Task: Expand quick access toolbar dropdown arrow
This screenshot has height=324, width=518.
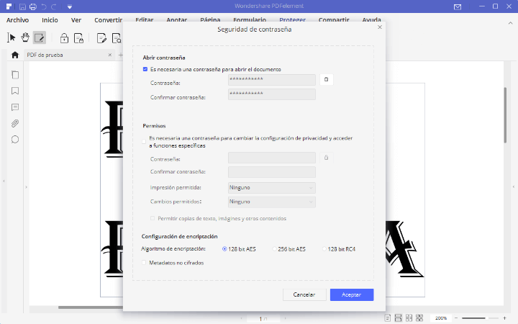Action: point(69,6)
